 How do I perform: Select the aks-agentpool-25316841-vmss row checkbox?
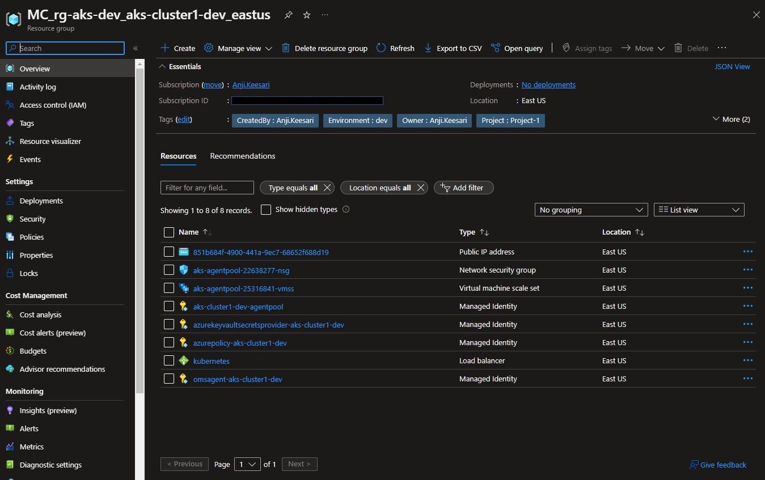(x=168, y=288)
